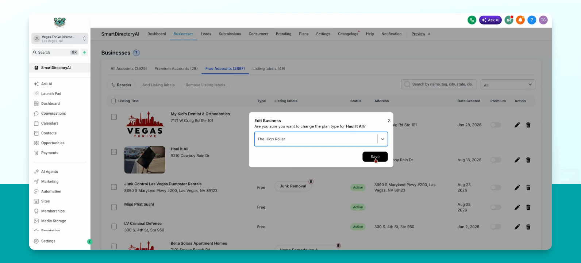Enable Premium for LV Criminal Defense
This screenshot has width=581, height=263.
pos(496,227)
